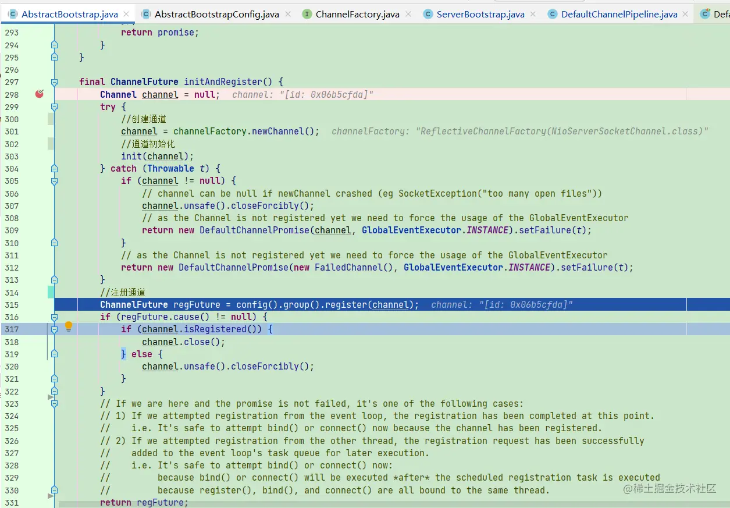The width and height of the screenshot is (730, 508).
Task: Click the register(channel) call on line 315
Action: click(369, 305)
